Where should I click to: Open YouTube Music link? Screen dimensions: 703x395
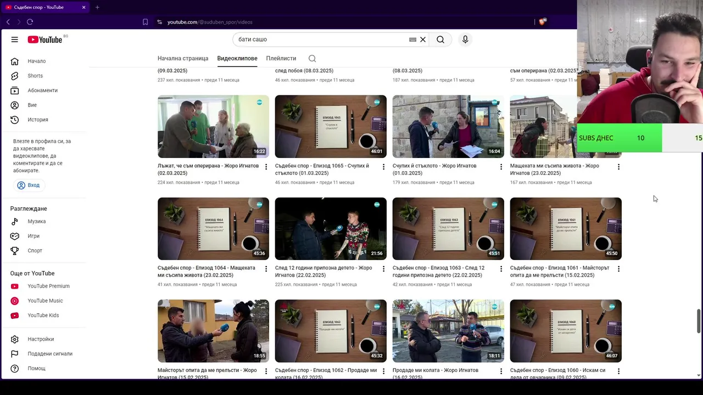(44, 301)
